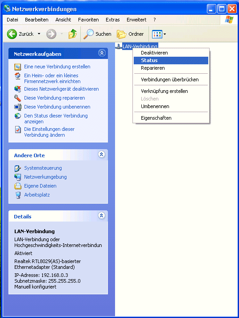
Task: Select the LAN-Verbindung network icon
Action: click(x=119, y=46)
